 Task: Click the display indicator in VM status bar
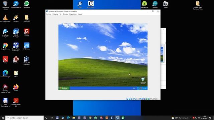click(x=140, y=99)
